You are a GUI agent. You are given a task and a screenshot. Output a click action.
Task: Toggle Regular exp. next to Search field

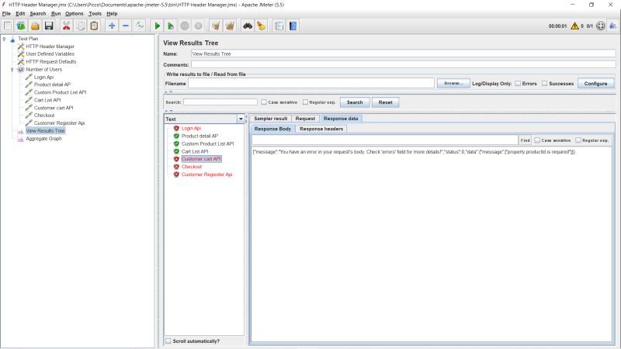coord(305,102)
